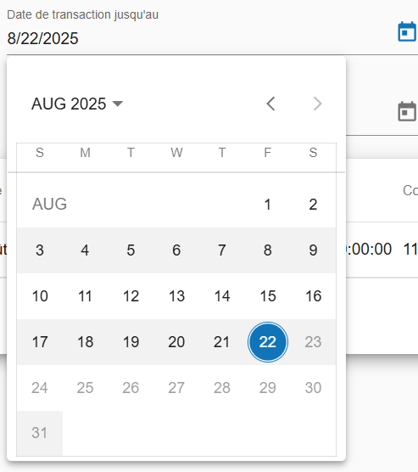This screenshot has height=472, width=418.
Task: Click the blue calendar icon beside 8/22/2025
Action: pyautogui.click(x=407, y=31)
